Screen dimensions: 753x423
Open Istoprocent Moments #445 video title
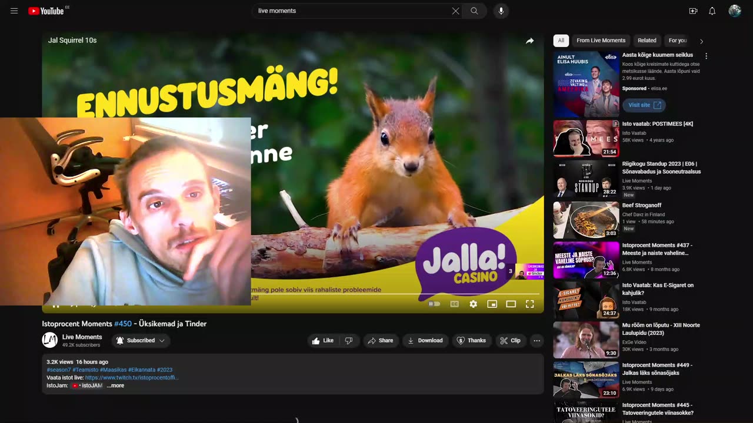coord(657,409)
